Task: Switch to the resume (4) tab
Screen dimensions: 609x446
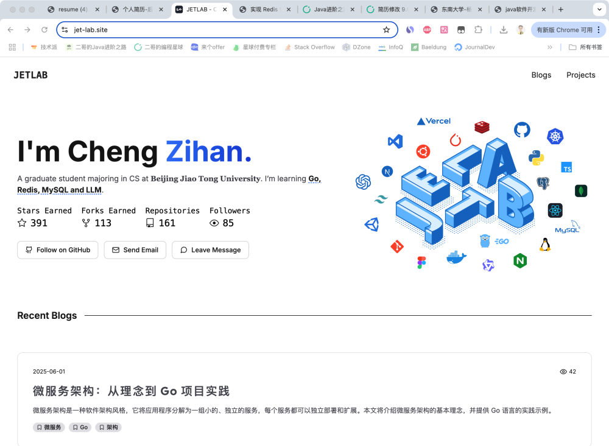Action: [x=72, y=9]
